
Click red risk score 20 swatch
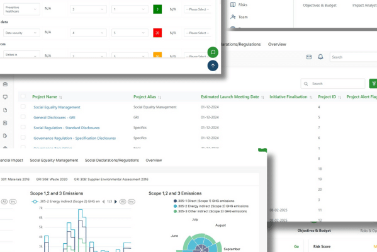tap(157, 33)
